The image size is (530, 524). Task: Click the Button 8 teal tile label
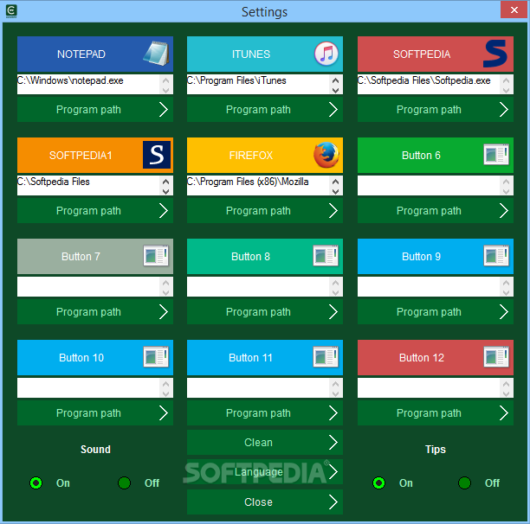click(x=250, y=257)
